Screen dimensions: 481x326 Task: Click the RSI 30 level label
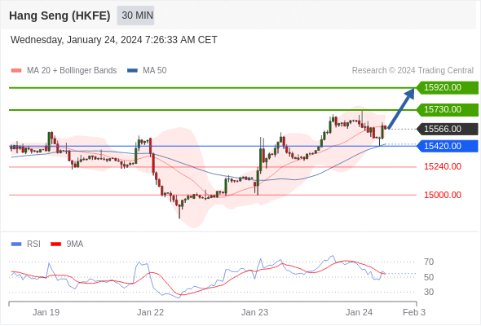(x=429, y=292)
